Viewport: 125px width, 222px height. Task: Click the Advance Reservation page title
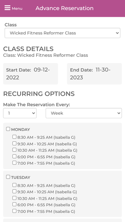(x=64, y=8)
